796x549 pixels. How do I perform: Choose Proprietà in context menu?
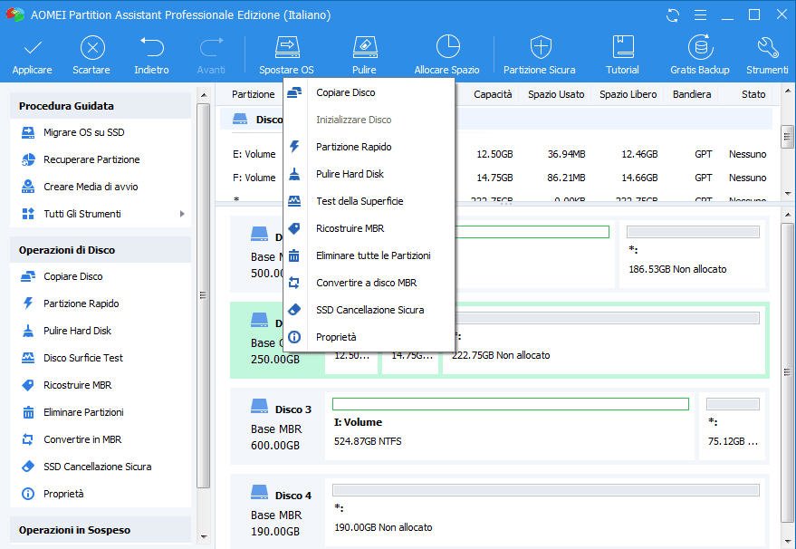coord(369,337)
